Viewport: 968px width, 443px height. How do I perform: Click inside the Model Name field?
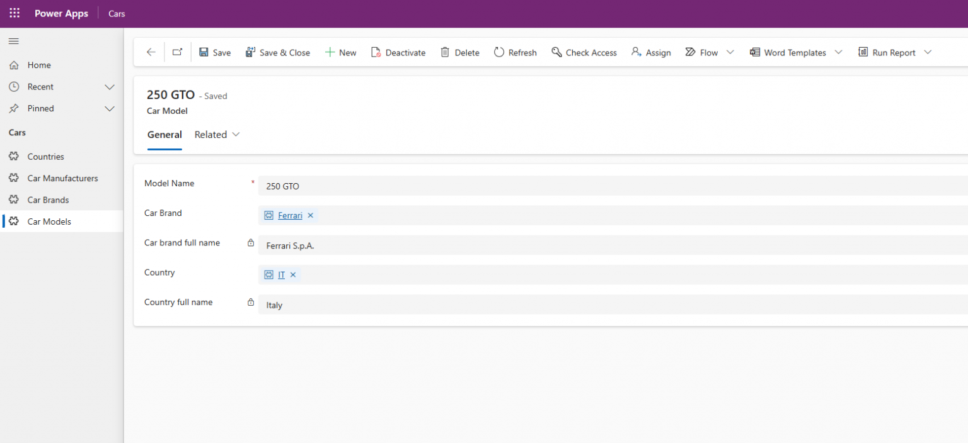coord(441,186)
